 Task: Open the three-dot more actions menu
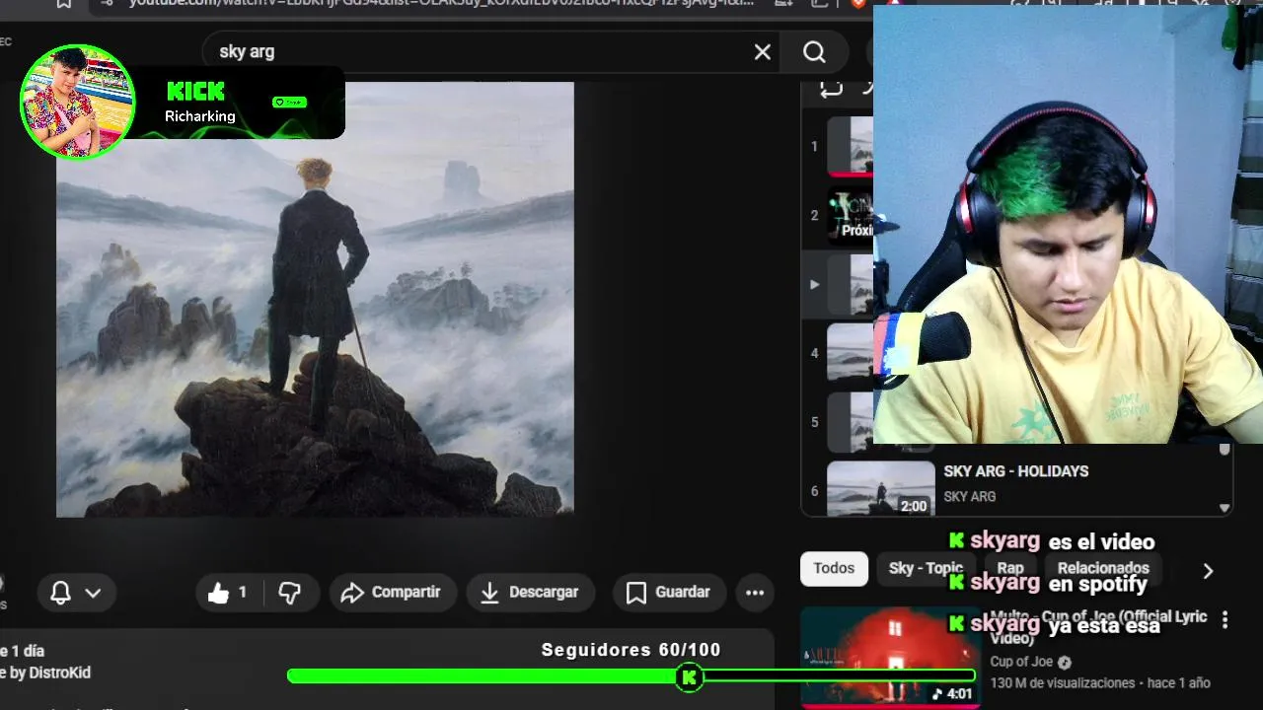coord(755,593)
